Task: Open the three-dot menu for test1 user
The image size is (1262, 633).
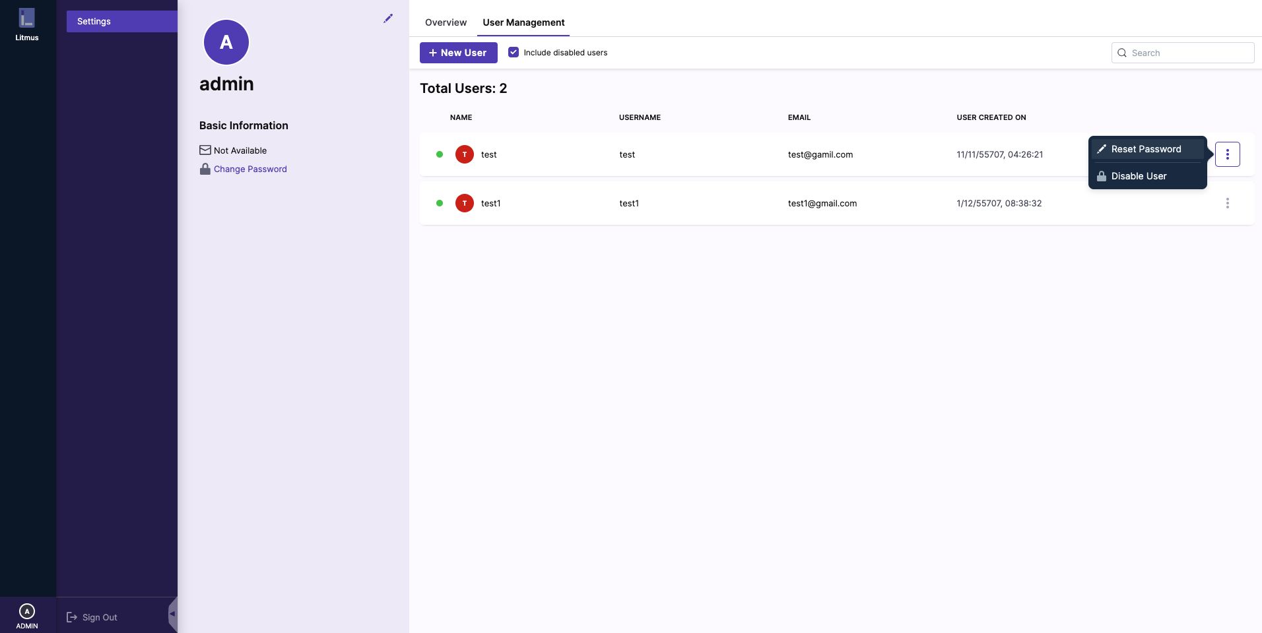Action: [x=1227, y=203]
